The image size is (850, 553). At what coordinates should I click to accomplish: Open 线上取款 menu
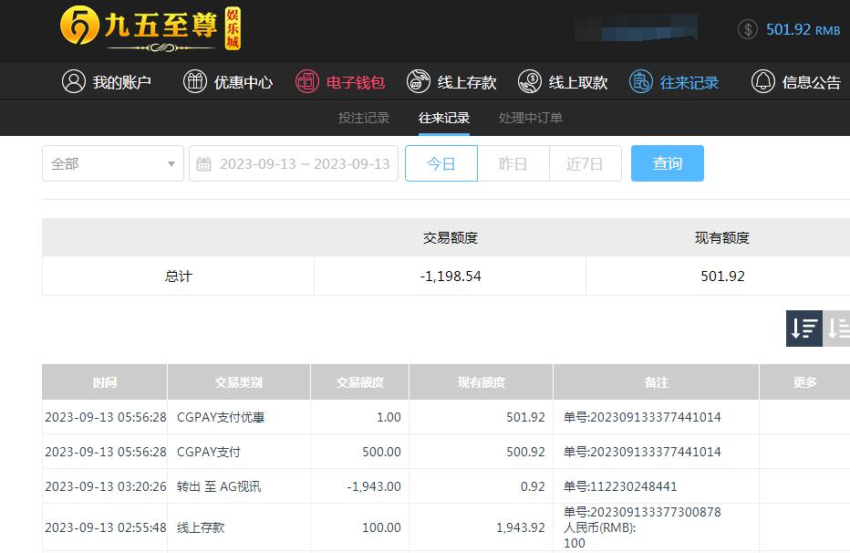tap(563, 82)
